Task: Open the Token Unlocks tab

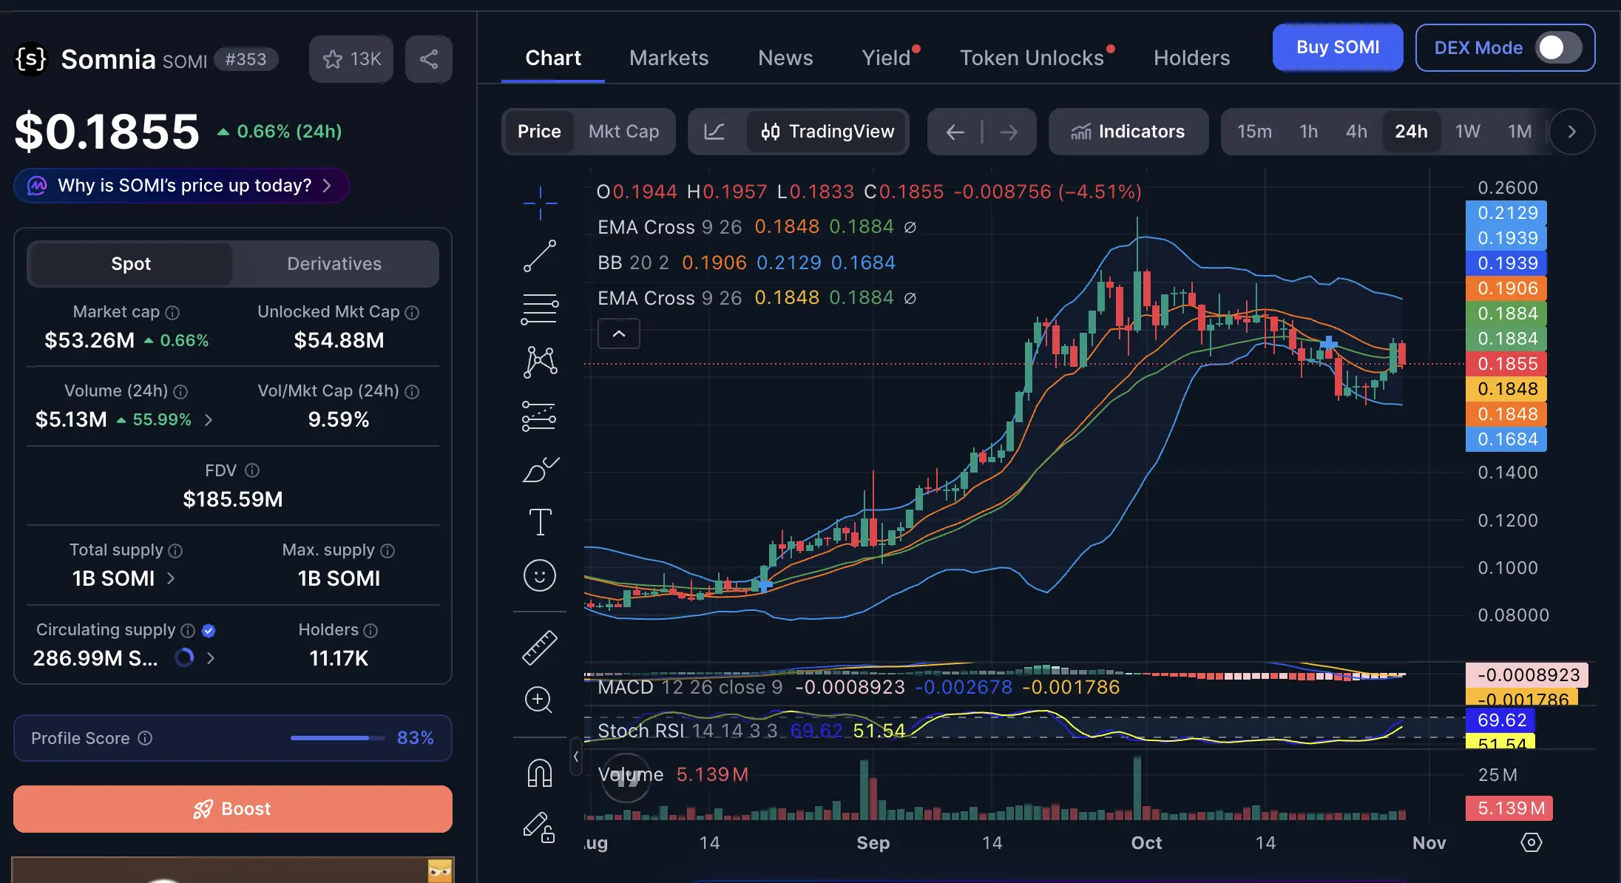Action: (x=1032, y=58)
